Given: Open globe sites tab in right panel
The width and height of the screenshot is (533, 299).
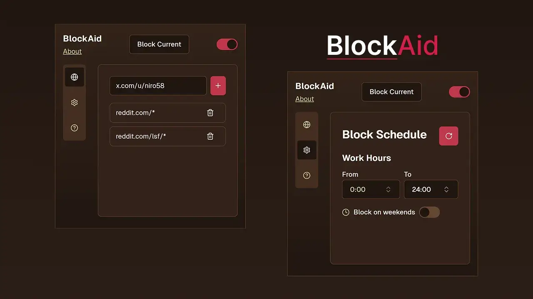Looking at the screenshot, I should point(307,125).
